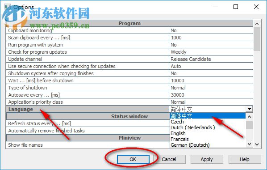Choose Francais from the language list

click(208, 139)
